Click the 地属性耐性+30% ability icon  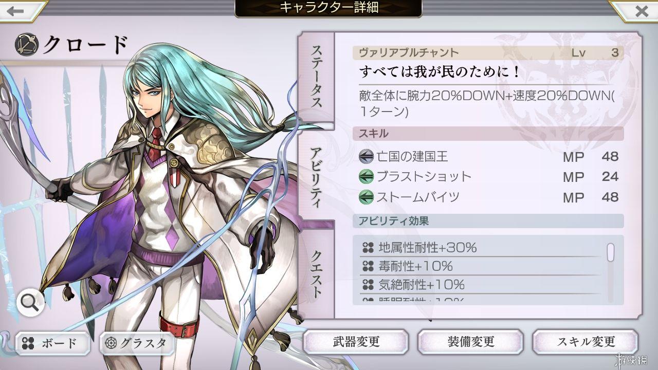(368, 248)
